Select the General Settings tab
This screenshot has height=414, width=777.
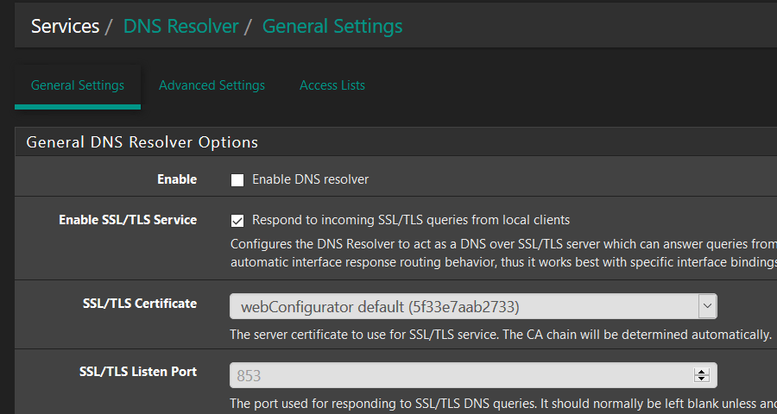78,85
